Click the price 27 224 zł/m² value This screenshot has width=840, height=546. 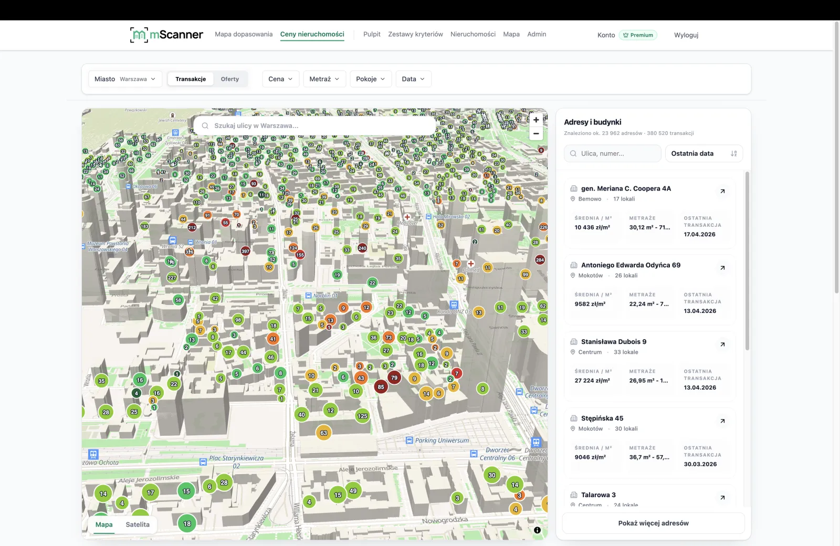[592, 381]
